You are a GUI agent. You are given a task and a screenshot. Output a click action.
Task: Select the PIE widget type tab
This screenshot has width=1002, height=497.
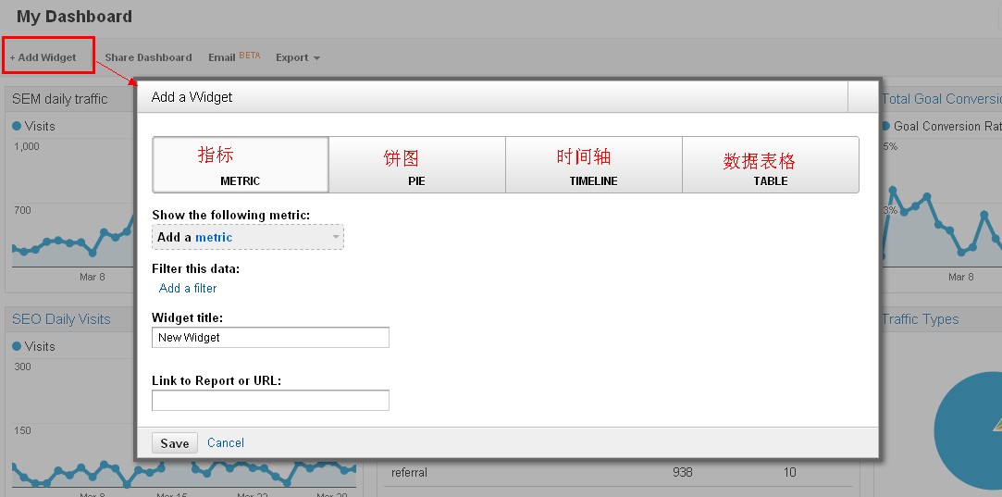(416, 165)
